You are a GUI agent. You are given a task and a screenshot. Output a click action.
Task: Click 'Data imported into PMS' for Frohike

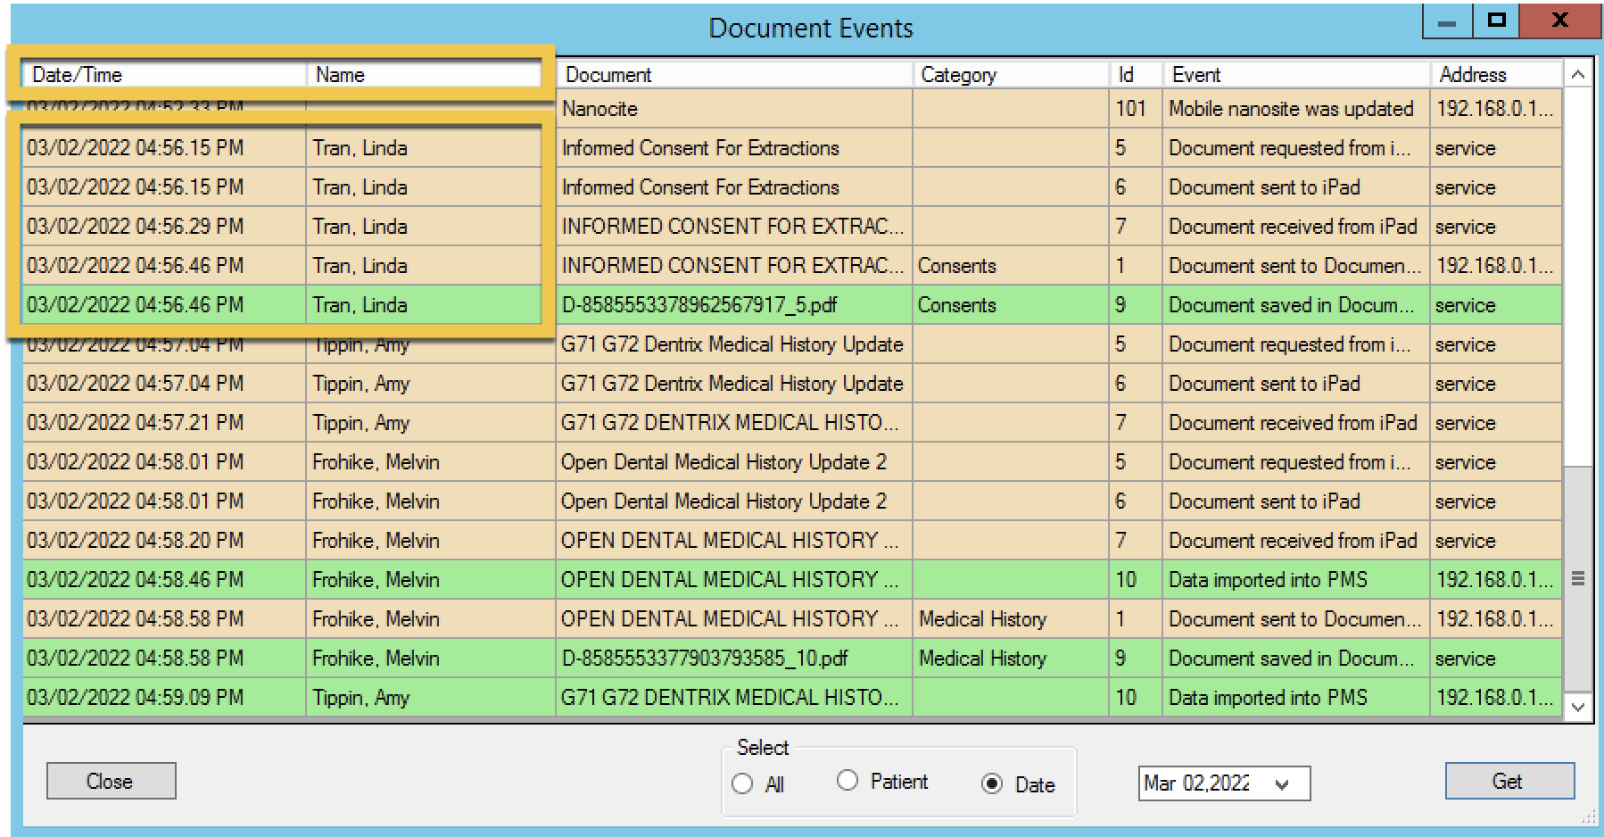(x=1296, y=580)
